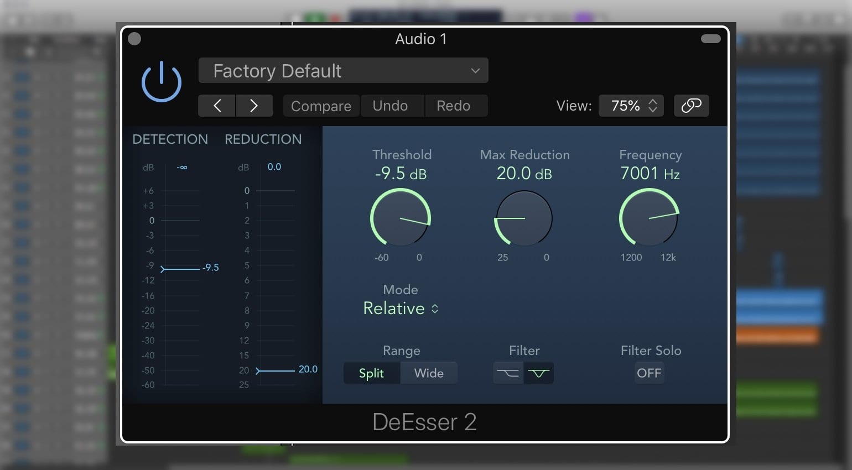Toggle the DeEsser 2 plugin power button

click(x=162, y=82)
